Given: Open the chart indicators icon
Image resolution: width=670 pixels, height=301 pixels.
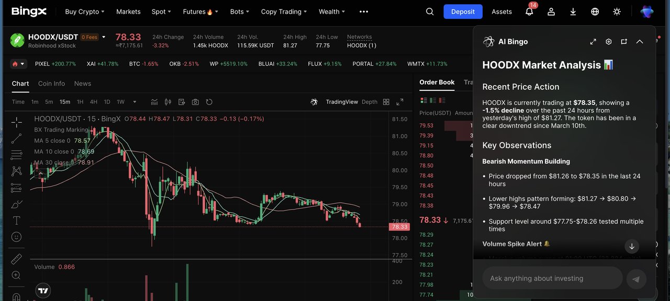Looking at the screenshot, I should [154, 102].
